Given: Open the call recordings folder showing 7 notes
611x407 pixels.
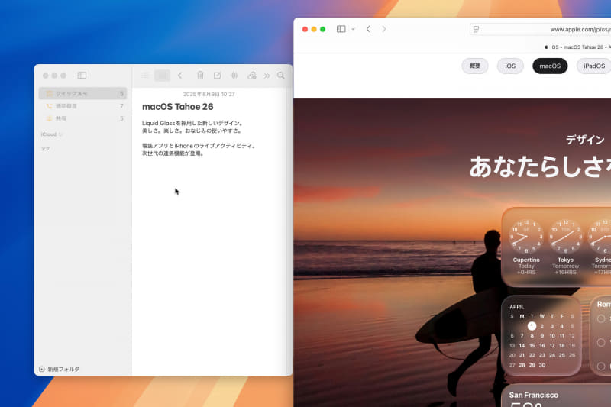Looking at the screenshot, I should click(x=82, y=106).
